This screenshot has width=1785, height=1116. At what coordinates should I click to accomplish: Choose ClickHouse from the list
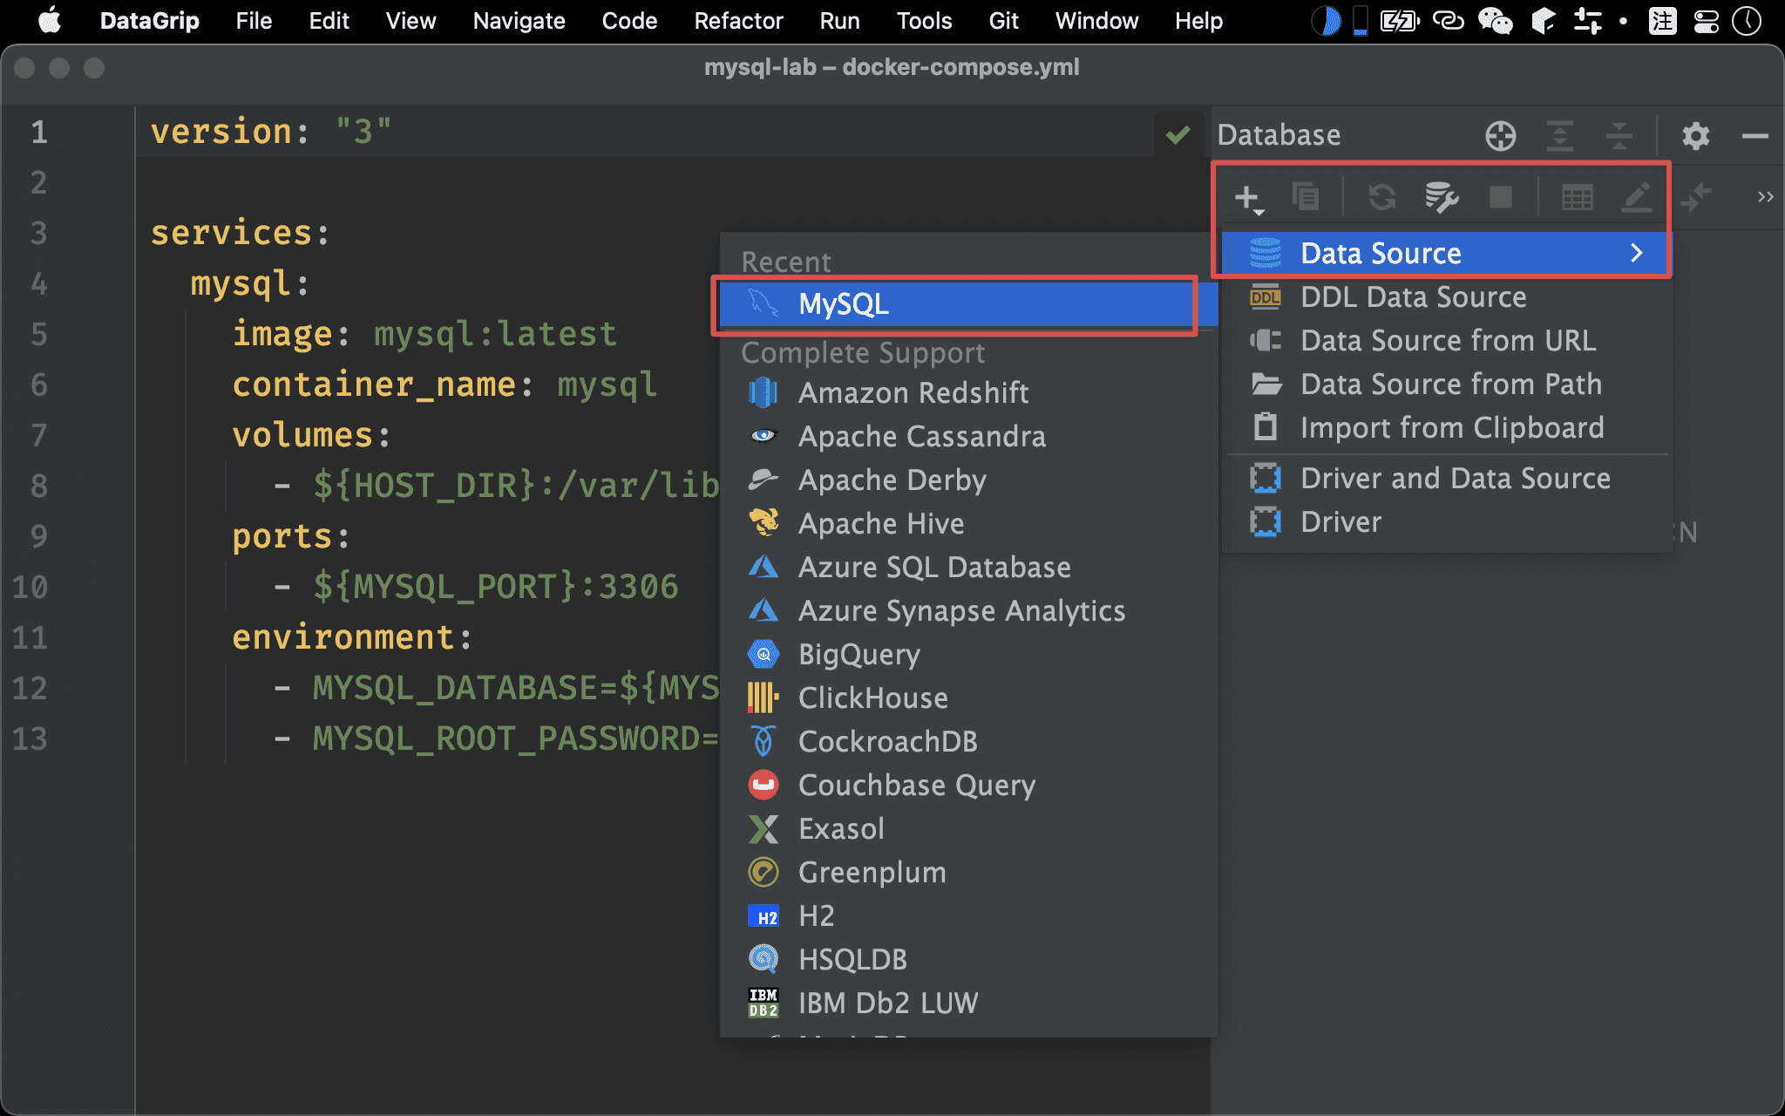(968, 697)
